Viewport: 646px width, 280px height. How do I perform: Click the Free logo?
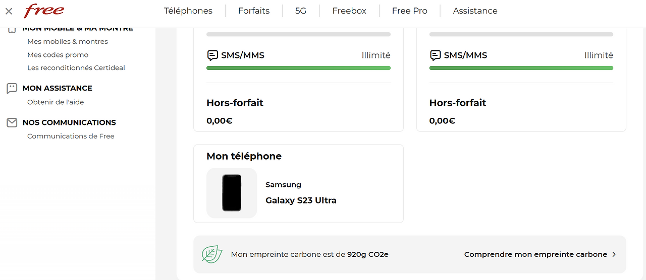pos(44,11)
